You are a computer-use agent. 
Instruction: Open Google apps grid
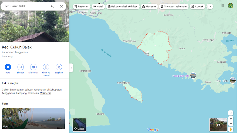[x=222, y=6]
